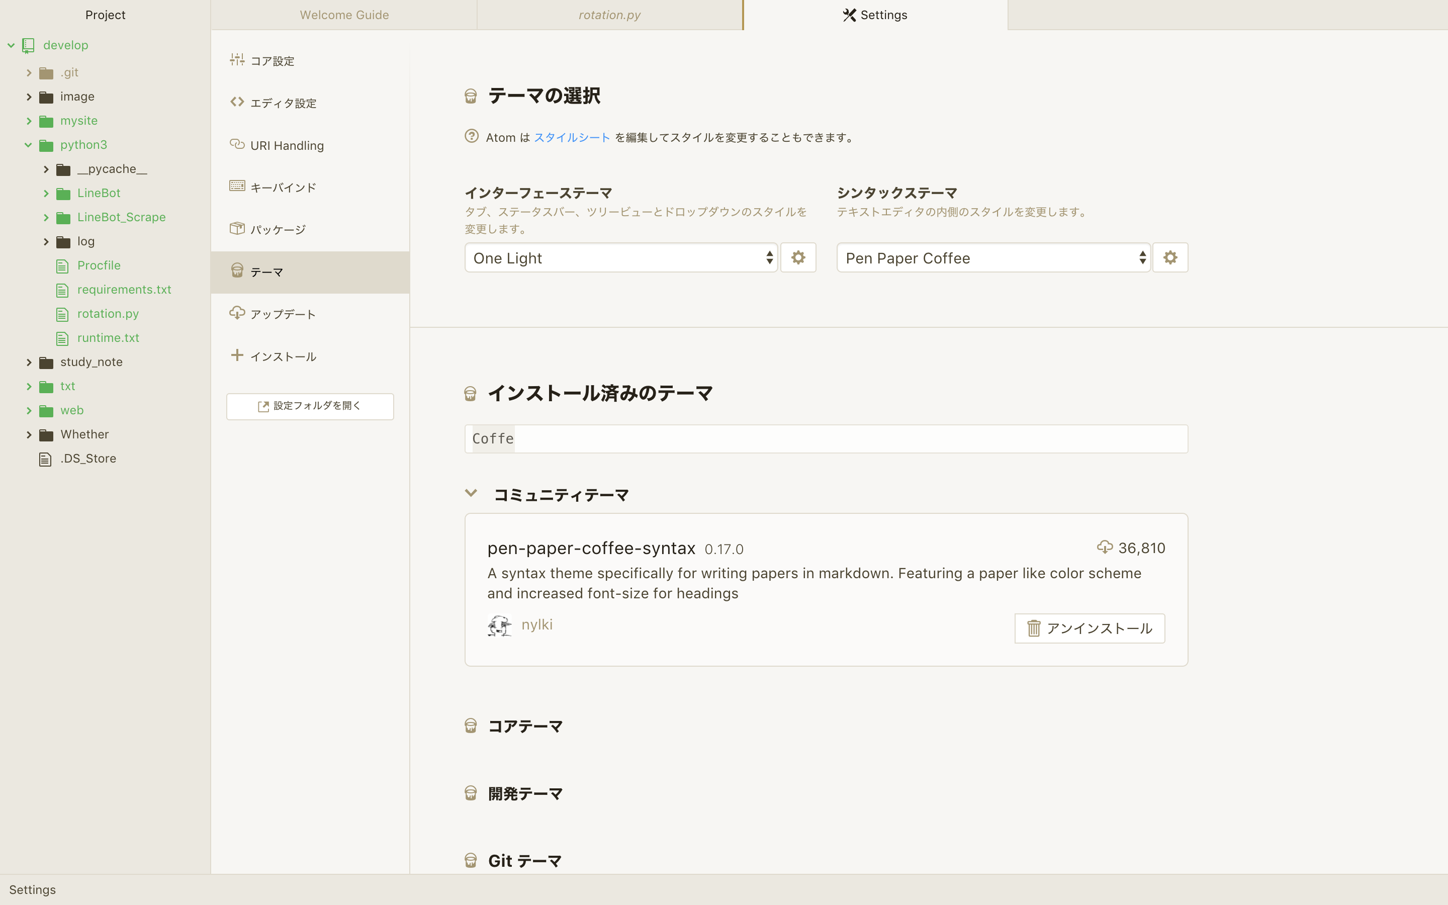
Task: Click 設定フォルダを開く button
Action: click(310, 406)
